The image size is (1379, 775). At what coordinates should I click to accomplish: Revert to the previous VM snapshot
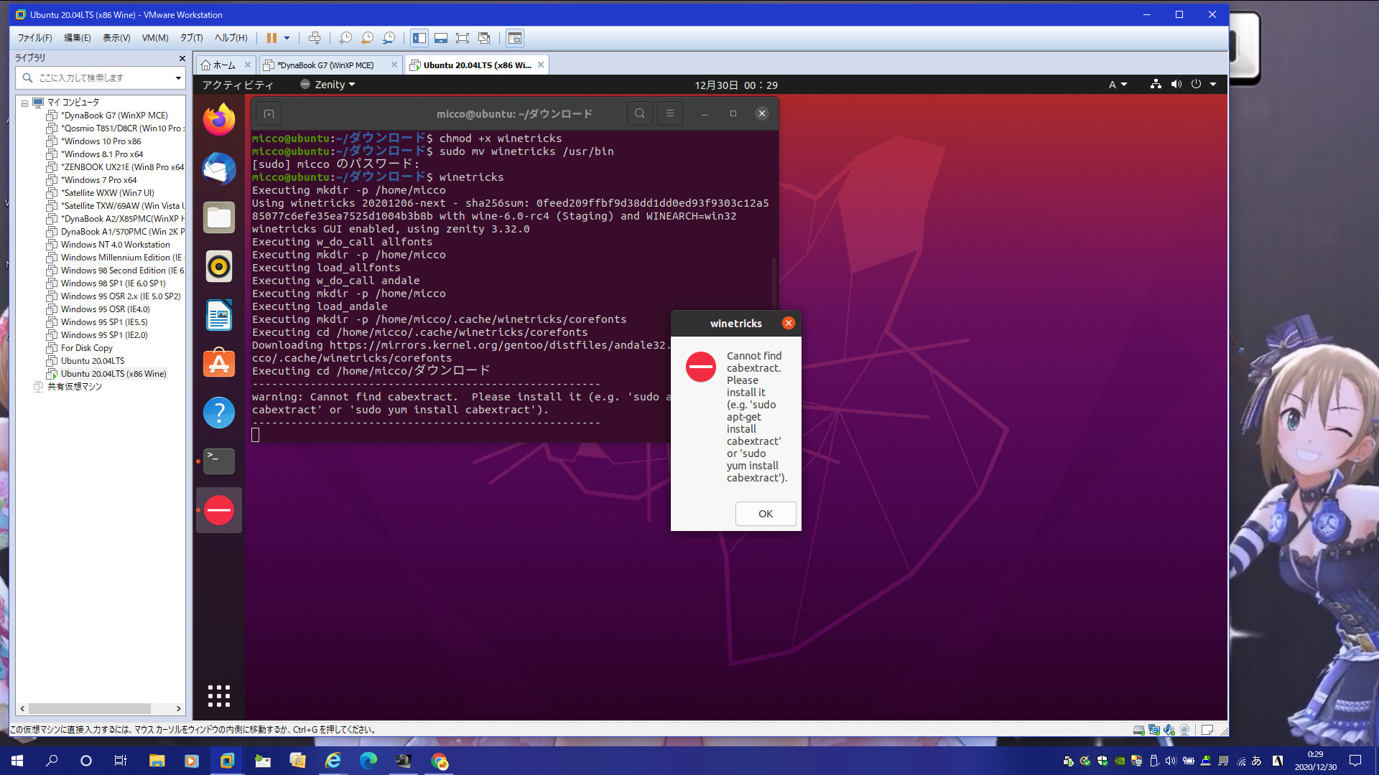[x=367, y=38]
